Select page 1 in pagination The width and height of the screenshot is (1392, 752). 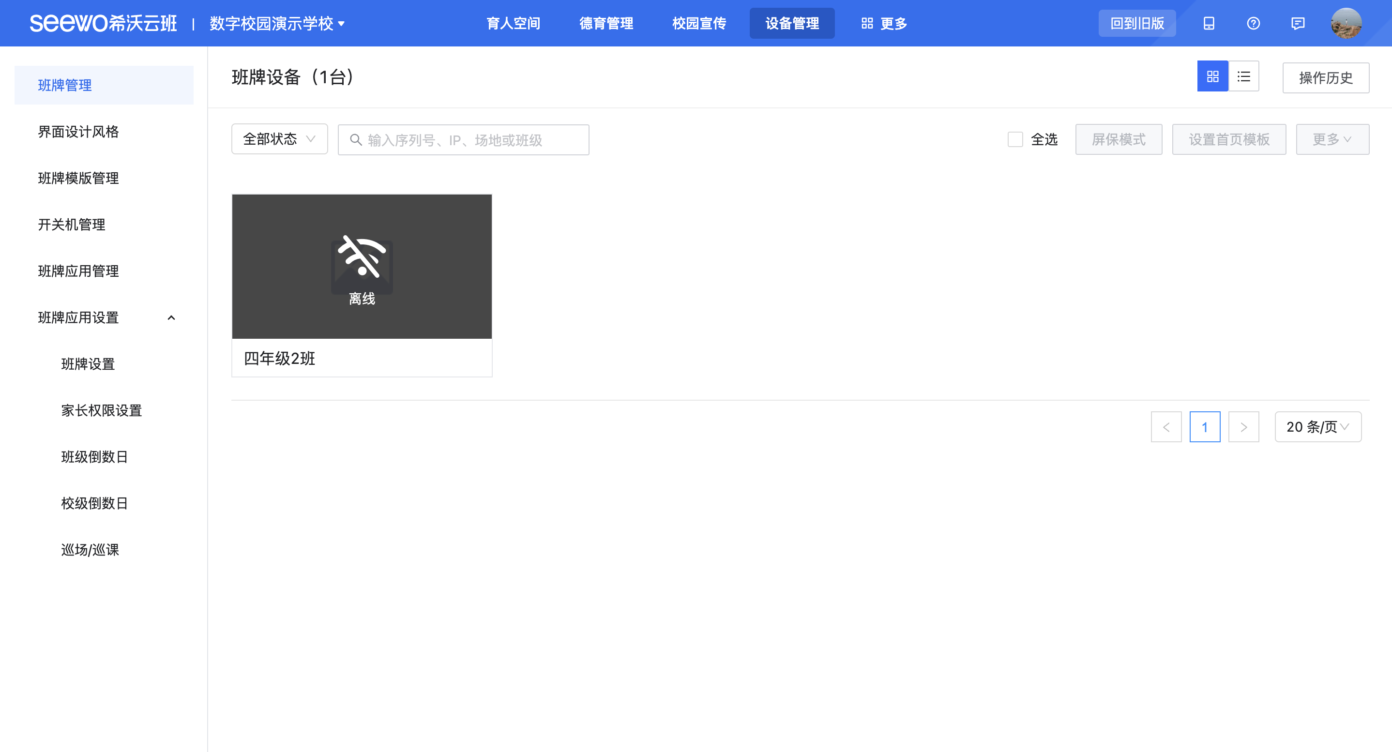(1205, 427)
